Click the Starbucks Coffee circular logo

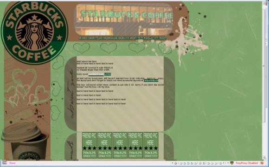(x=34, y=33)
